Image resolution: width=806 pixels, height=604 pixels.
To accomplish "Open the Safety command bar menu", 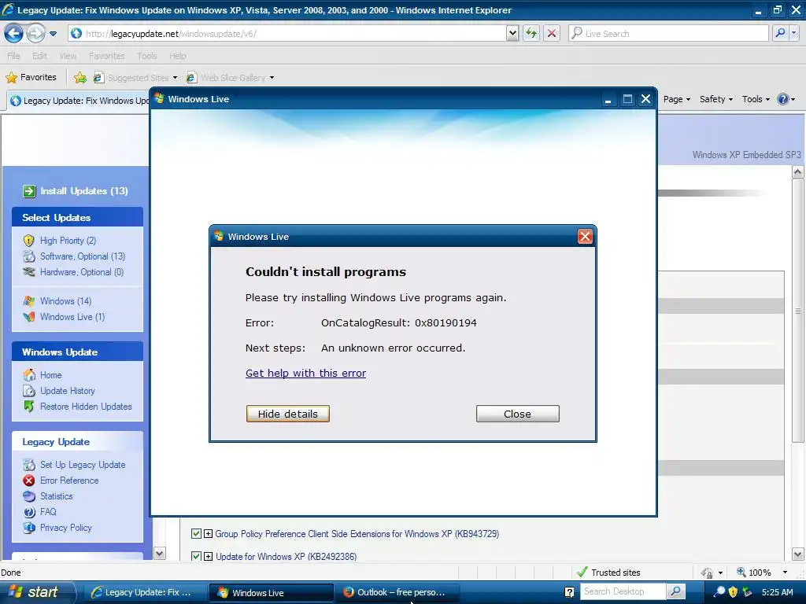I will 716,99.
